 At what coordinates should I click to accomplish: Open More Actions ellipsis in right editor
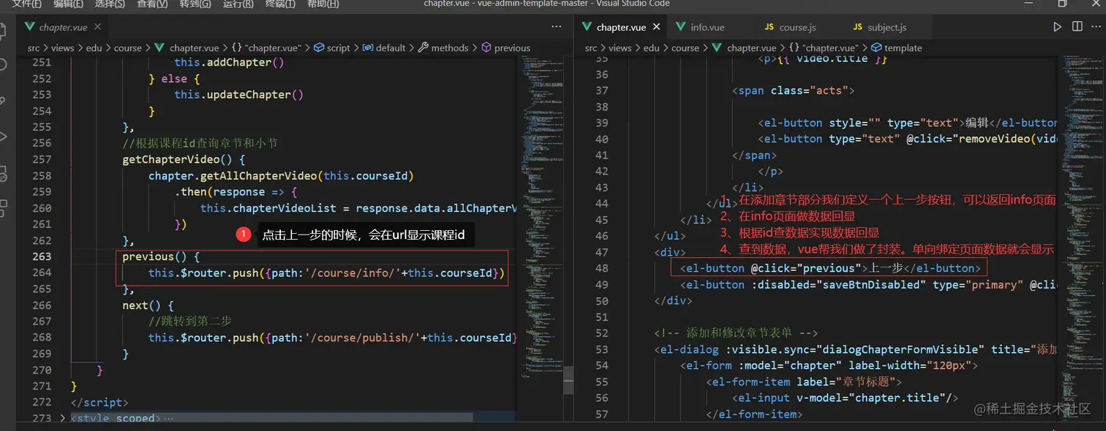1097,27
